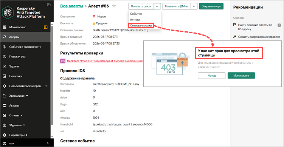Click the Пользовательские правила icon
This screenshot has width=284, height=147.
point(5,86)
